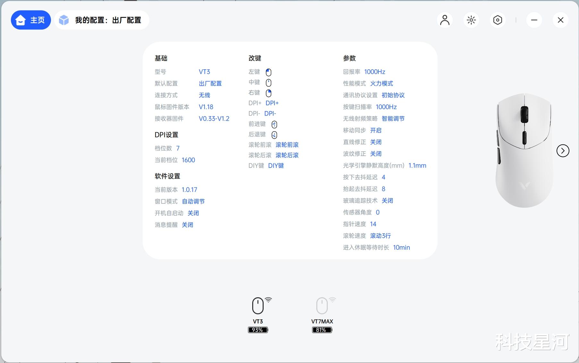Click the 前进键 forward icon
The width and height of the screenshot is (579, 363).
(x=274, y=124)
